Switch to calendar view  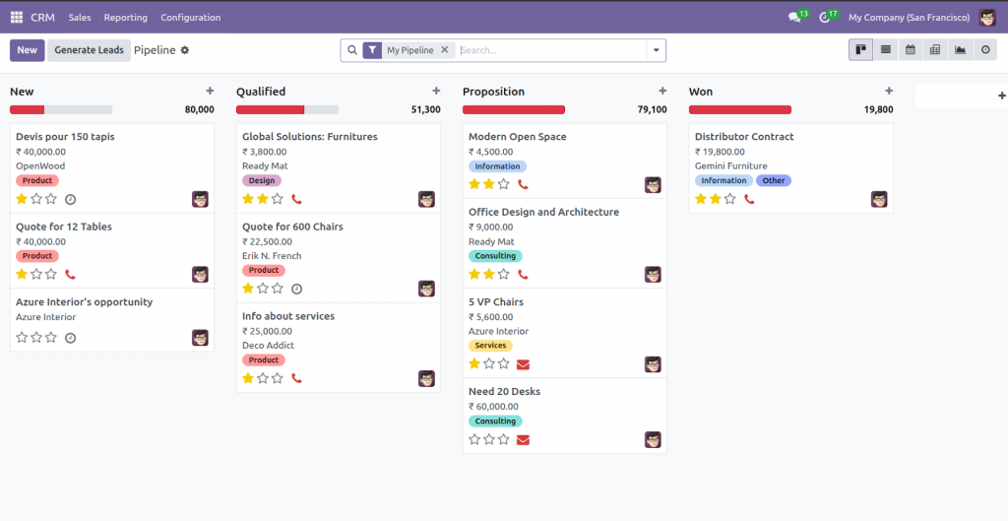pos(911,50)
